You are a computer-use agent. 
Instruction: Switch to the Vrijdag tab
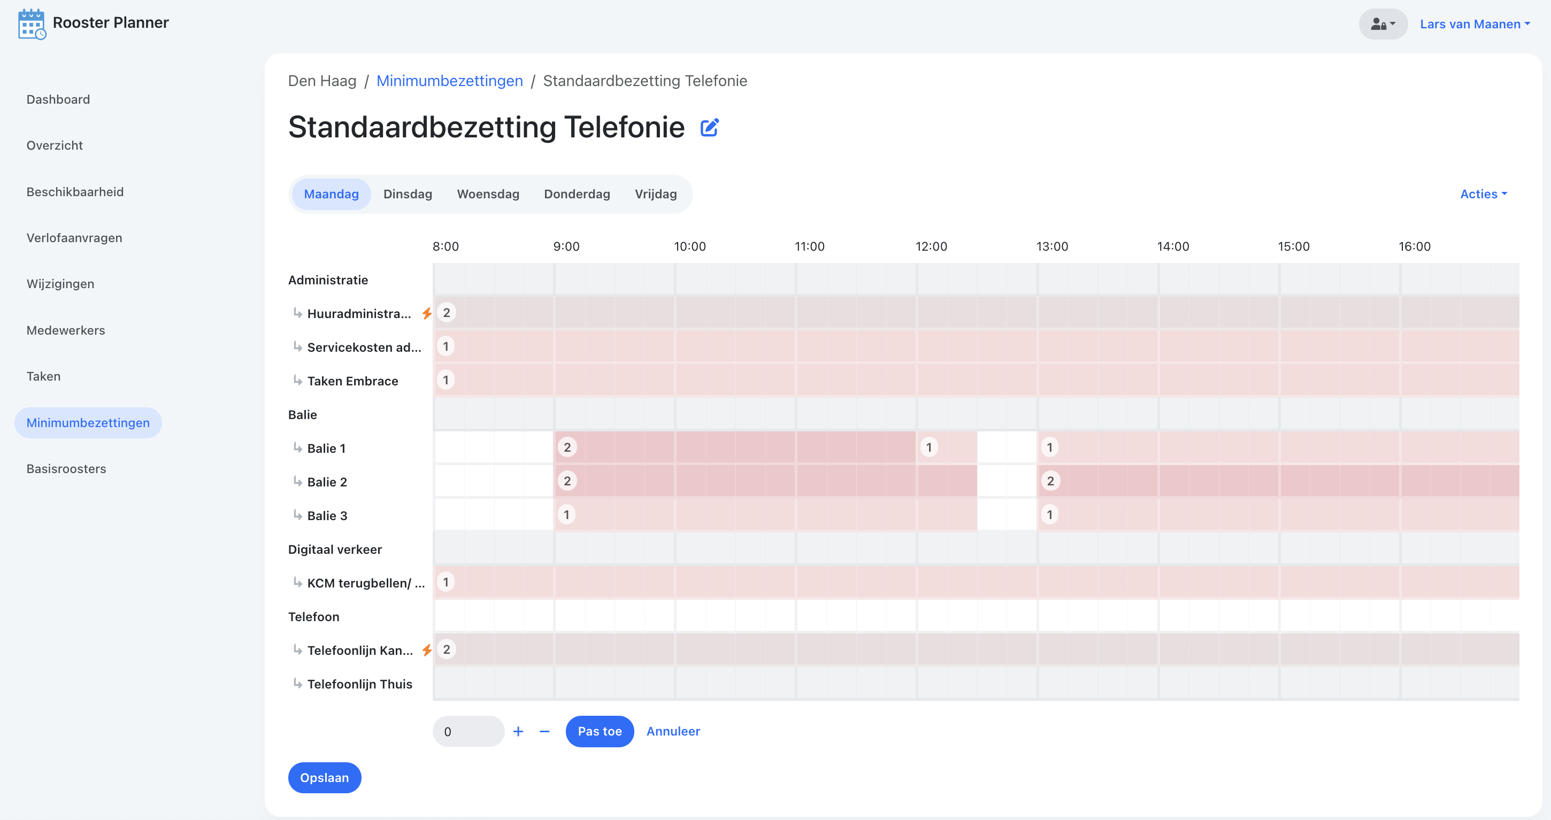point(655,194)
